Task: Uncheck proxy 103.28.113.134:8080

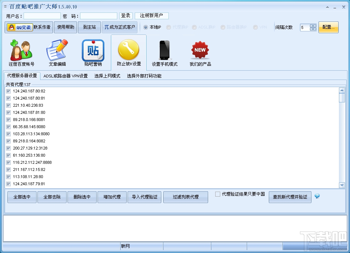Action: click(x=9, y=134)
